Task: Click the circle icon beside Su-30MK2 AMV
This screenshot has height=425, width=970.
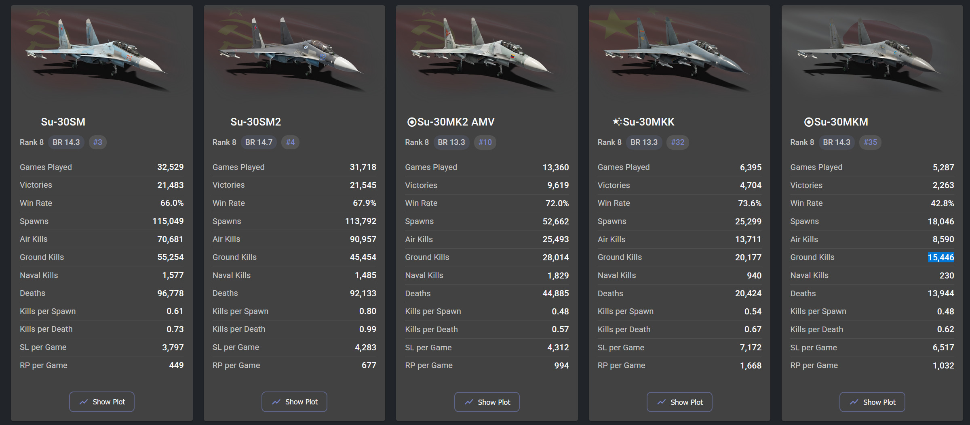Action: coord(411,122)
